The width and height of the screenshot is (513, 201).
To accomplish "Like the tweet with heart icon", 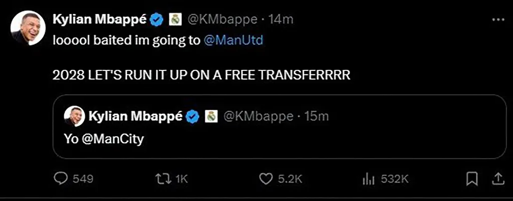I will click(x=266, y=178).
